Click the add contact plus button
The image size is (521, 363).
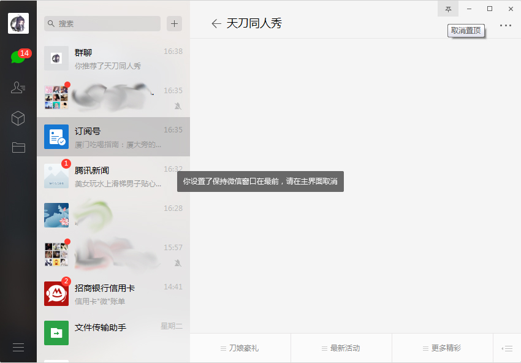click(x=174, y=23)
